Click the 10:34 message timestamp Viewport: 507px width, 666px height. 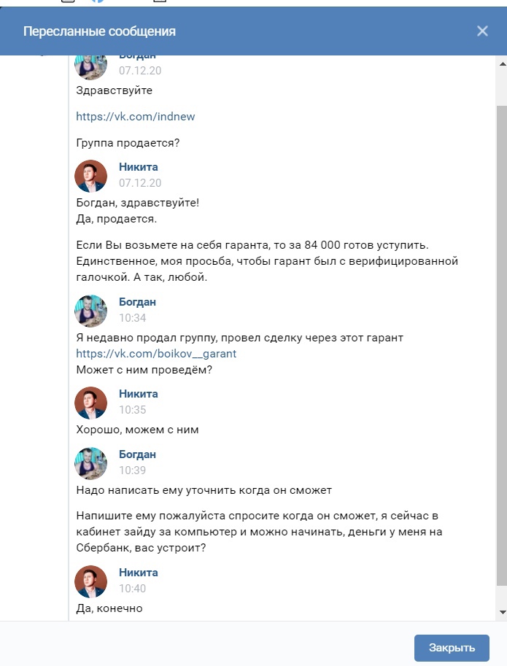click(133, 318)
